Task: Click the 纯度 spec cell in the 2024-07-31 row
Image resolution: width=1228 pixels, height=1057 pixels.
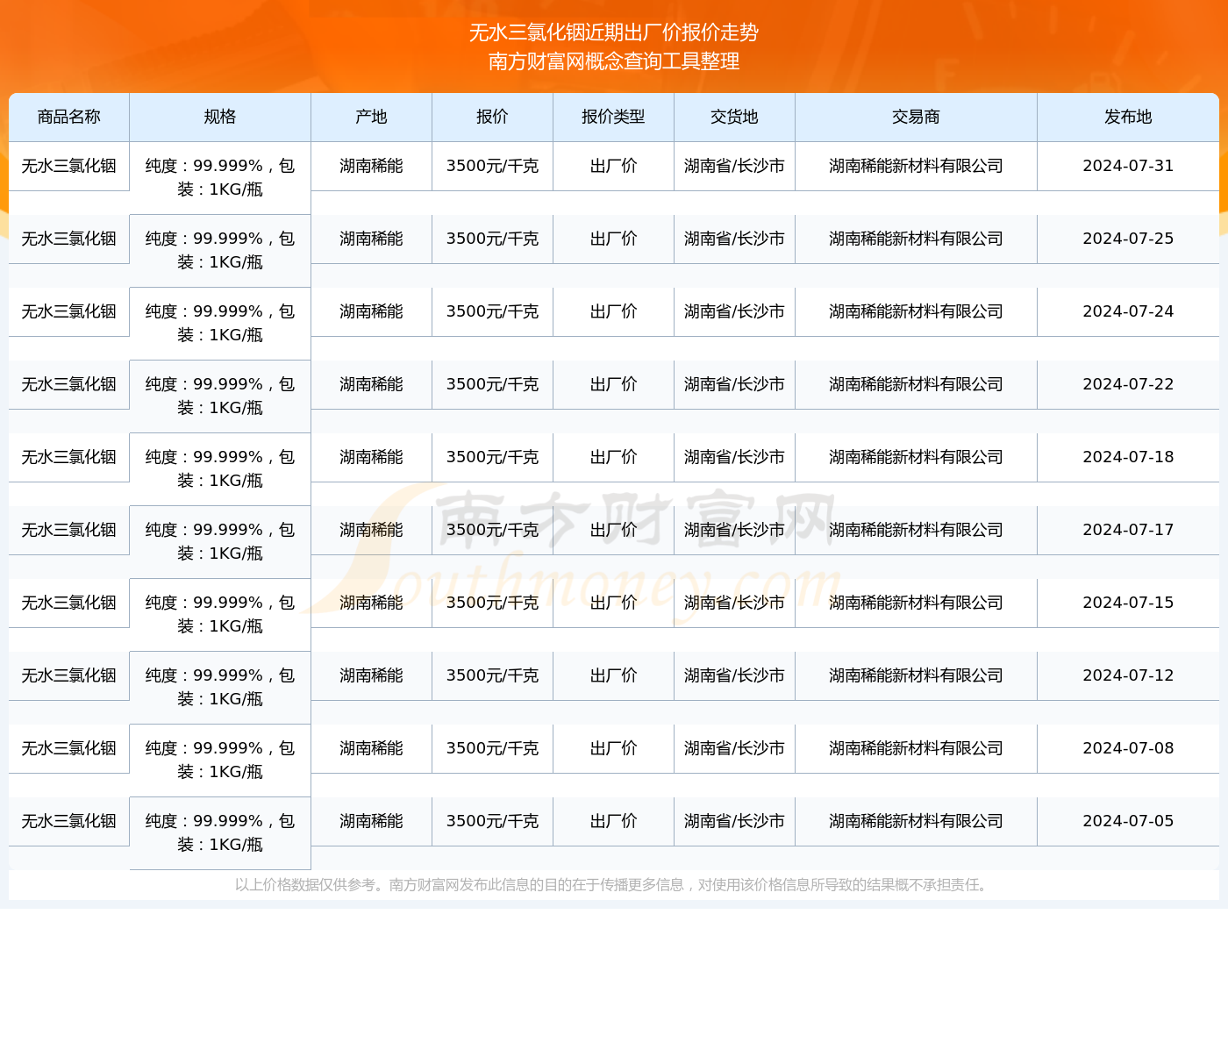Action: (x=220, y=178)
